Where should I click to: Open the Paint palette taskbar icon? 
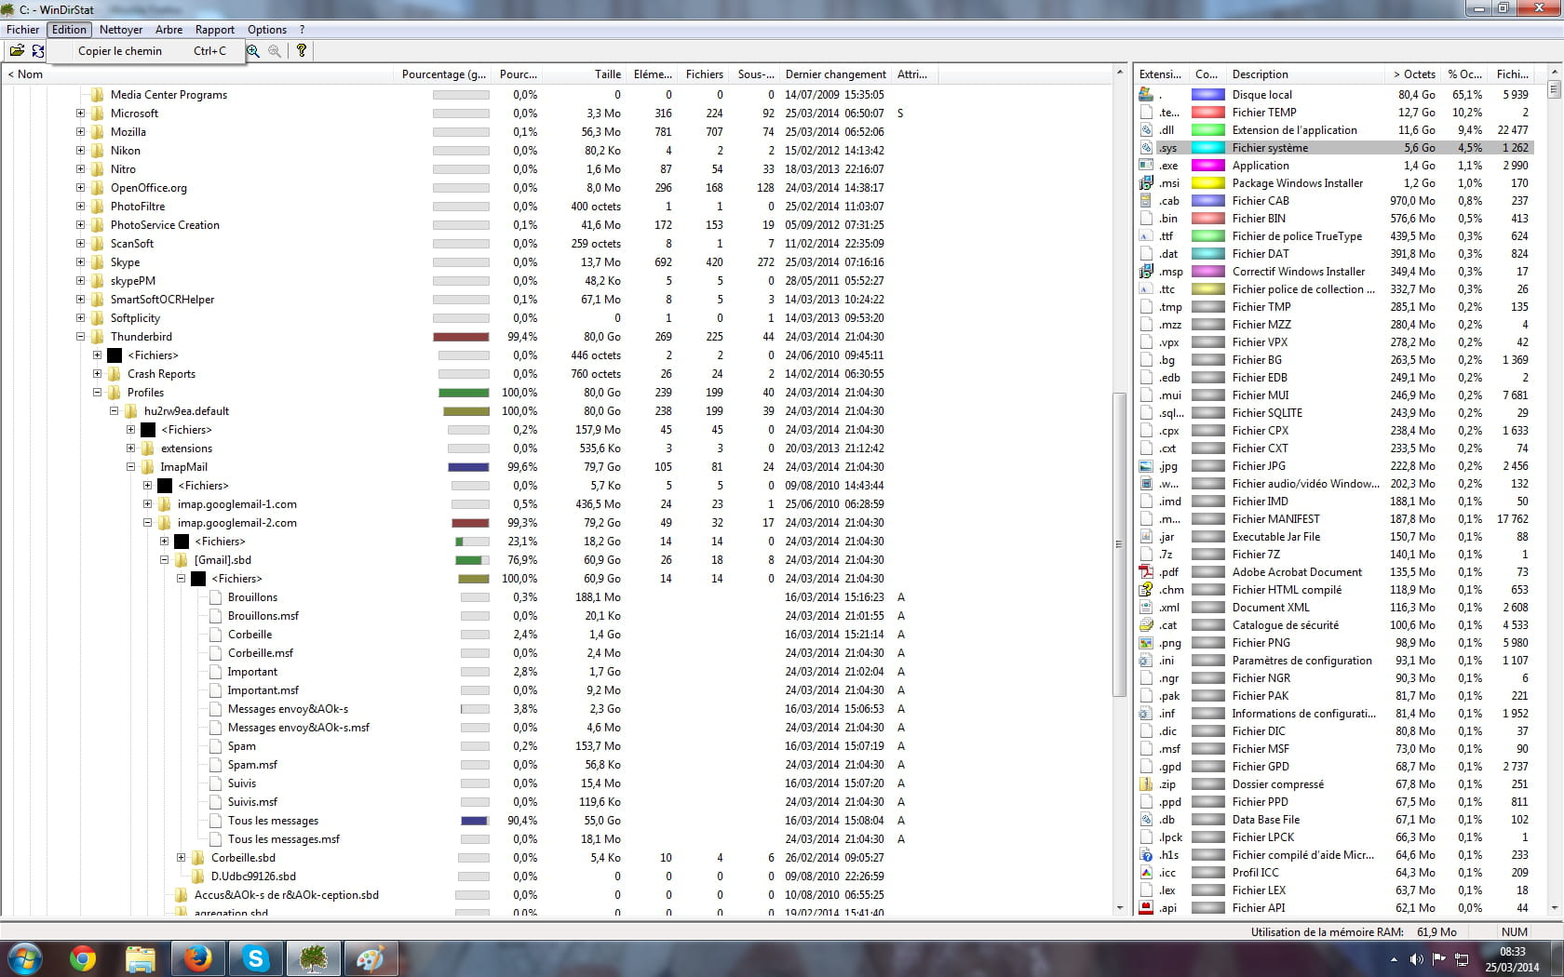tap(371, 958)
